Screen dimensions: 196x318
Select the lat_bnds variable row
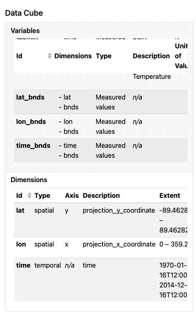point(100,102)
